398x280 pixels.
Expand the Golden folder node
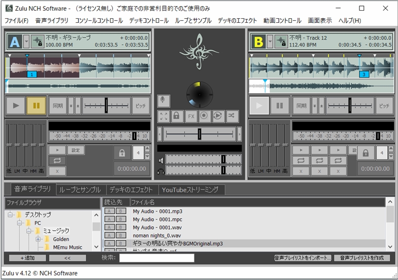38,239
